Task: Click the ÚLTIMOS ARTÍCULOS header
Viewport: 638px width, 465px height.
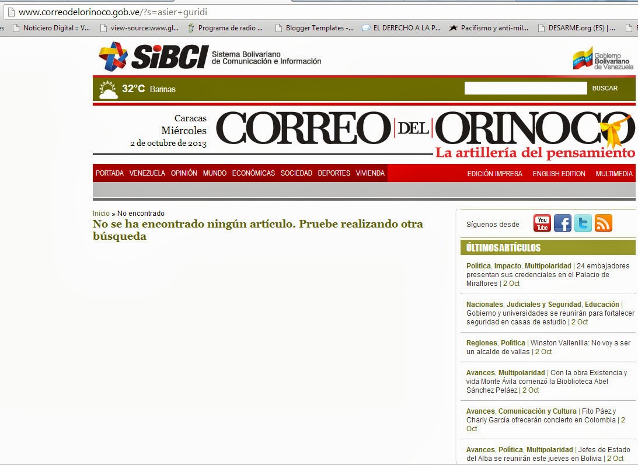Action: (x=548, y=247)
